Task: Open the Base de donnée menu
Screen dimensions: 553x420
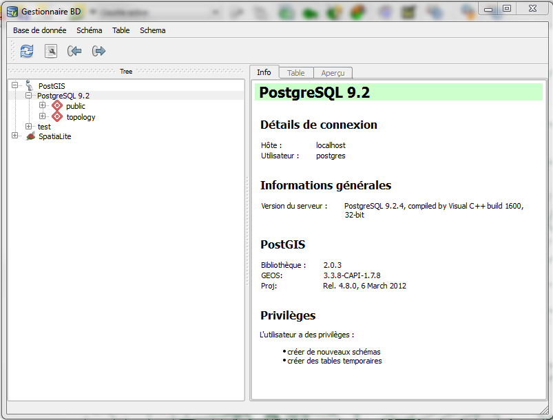Action: [x=40, y=30]
